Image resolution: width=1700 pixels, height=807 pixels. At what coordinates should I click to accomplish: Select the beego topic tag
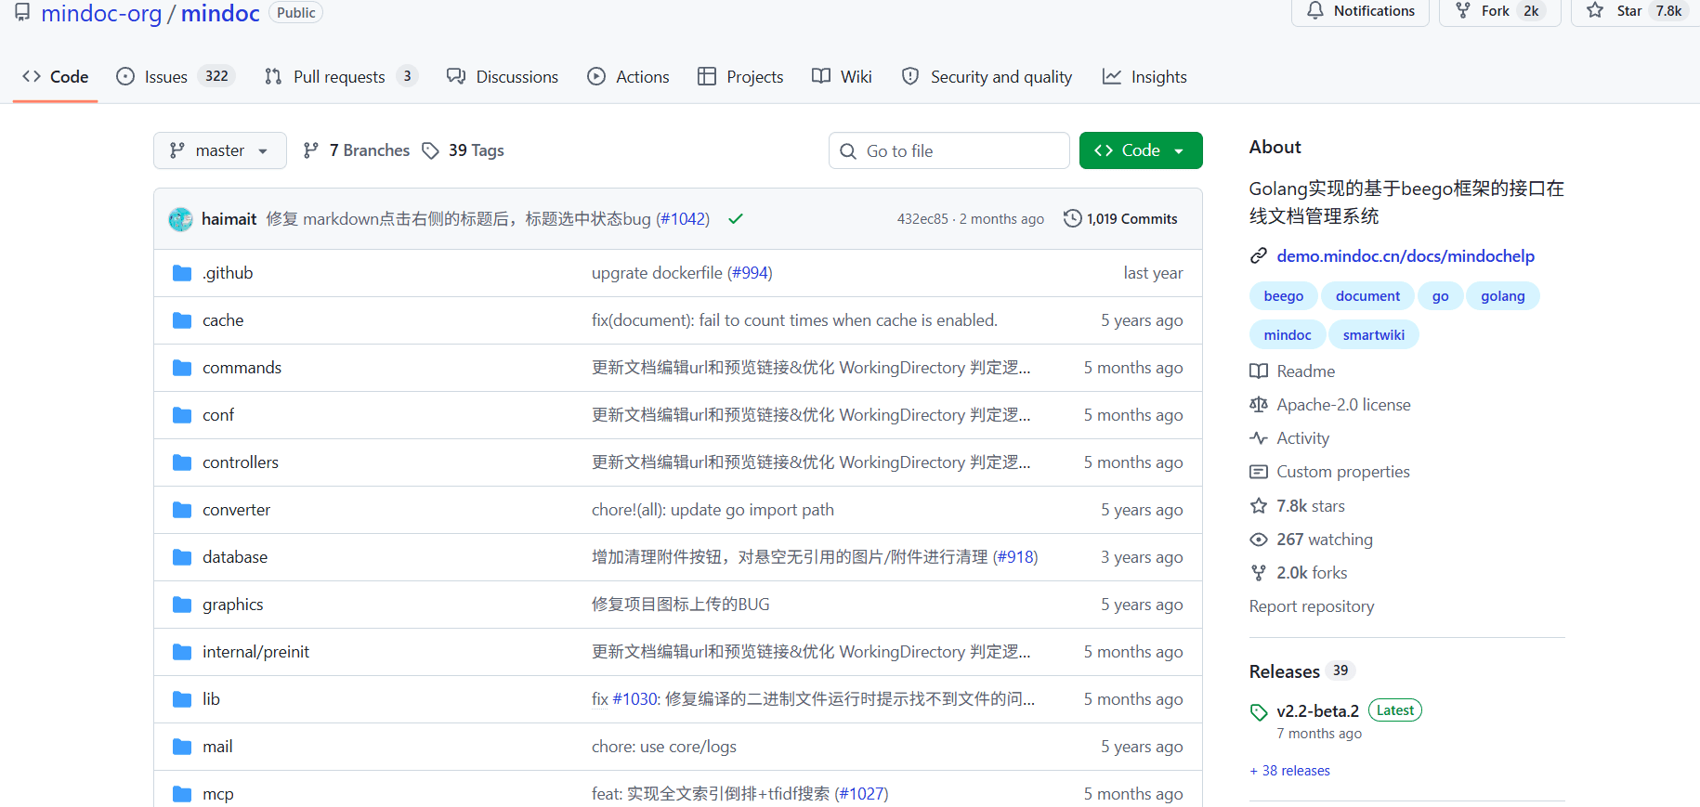(x=1284, y=296)
